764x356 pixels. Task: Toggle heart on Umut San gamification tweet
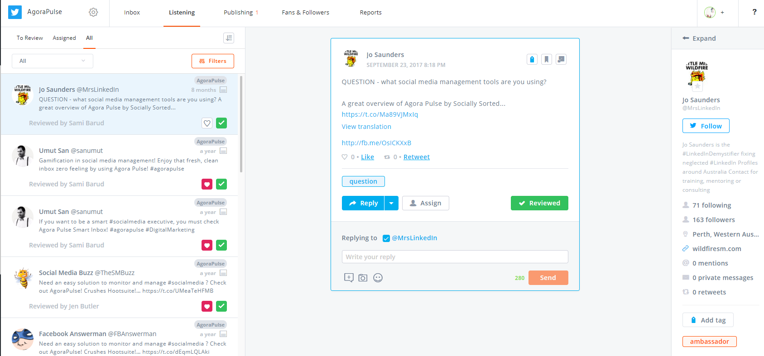click(x=207, y=184)
